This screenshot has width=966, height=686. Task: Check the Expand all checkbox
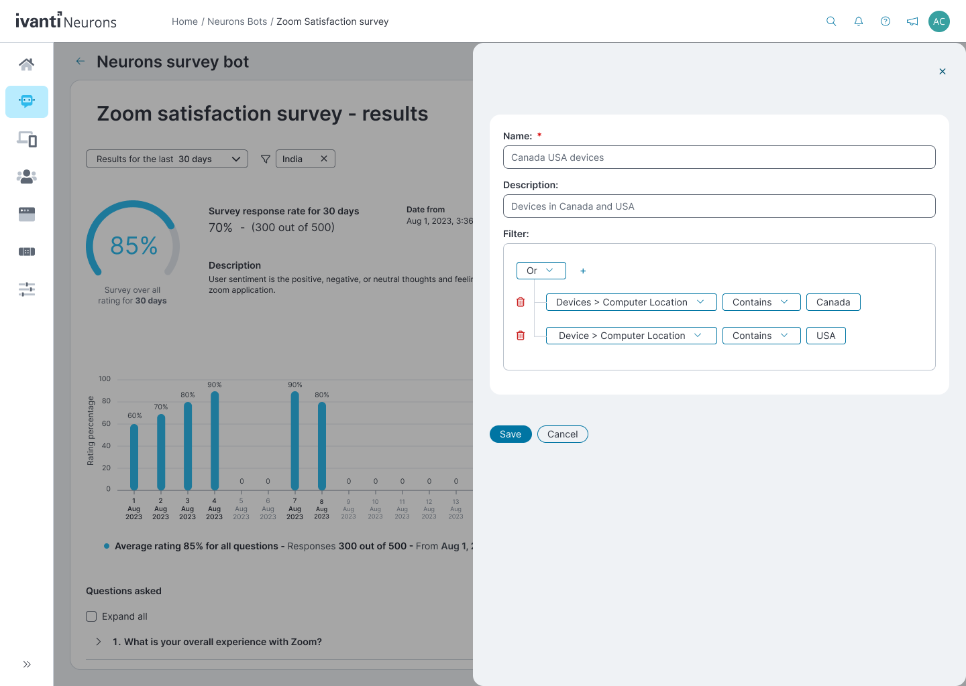point(91,616)
